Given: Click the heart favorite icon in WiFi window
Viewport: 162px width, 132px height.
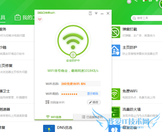Looking at the screenshot, I should 40,19.
